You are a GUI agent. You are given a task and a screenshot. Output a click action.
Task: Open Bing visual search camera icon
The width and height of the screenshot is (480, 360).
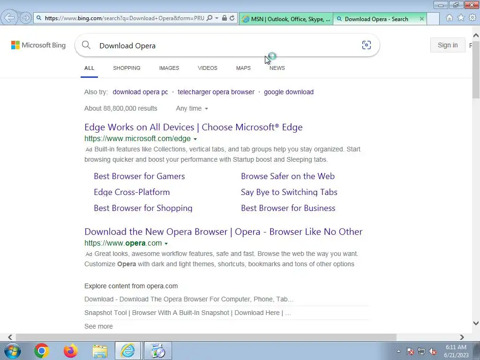(x=366, y=45)
